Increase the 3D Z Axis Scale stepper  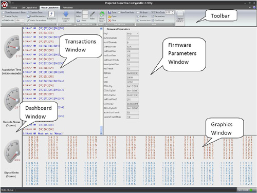173,12
